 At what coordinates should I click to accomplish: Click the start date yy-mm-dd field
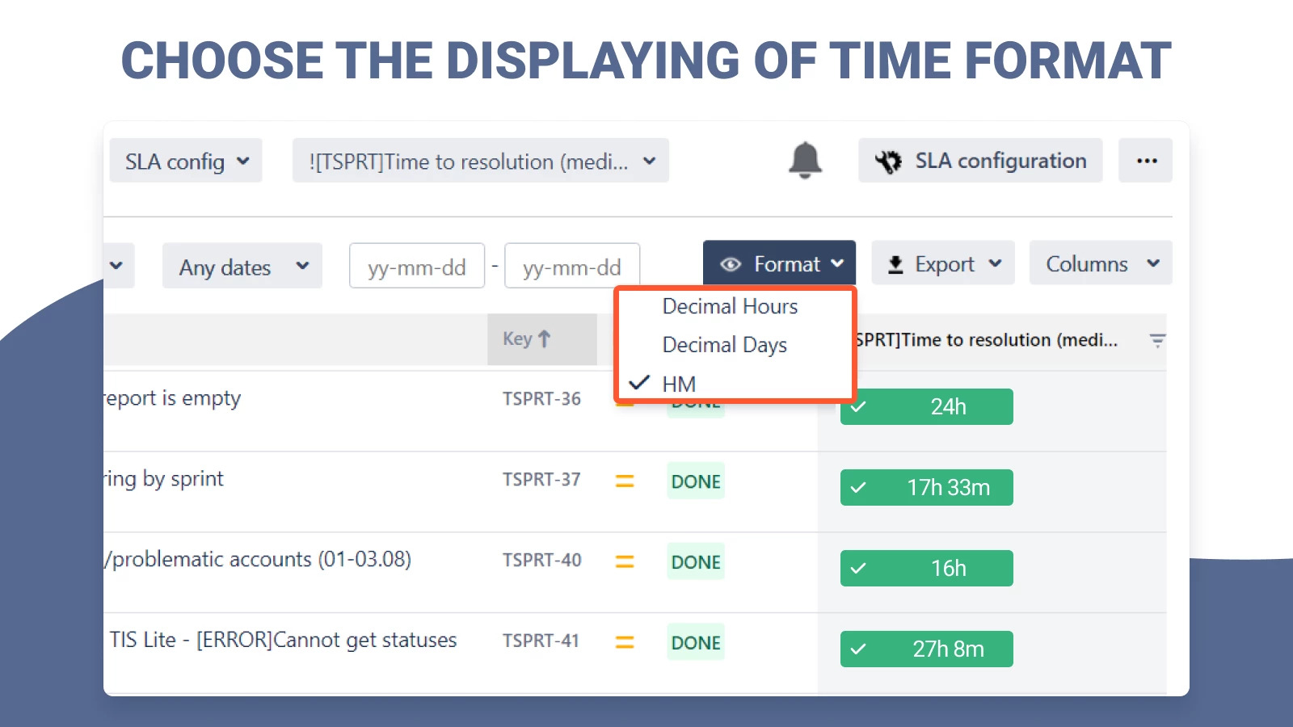pos(417,266)
